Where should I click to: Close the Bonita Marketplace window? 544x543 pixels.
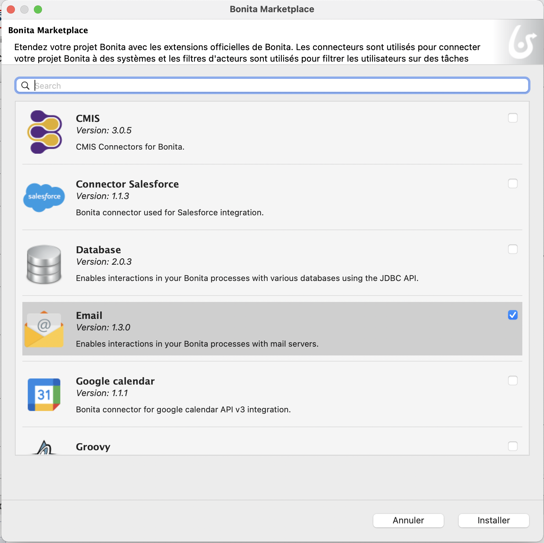(11, 9)
